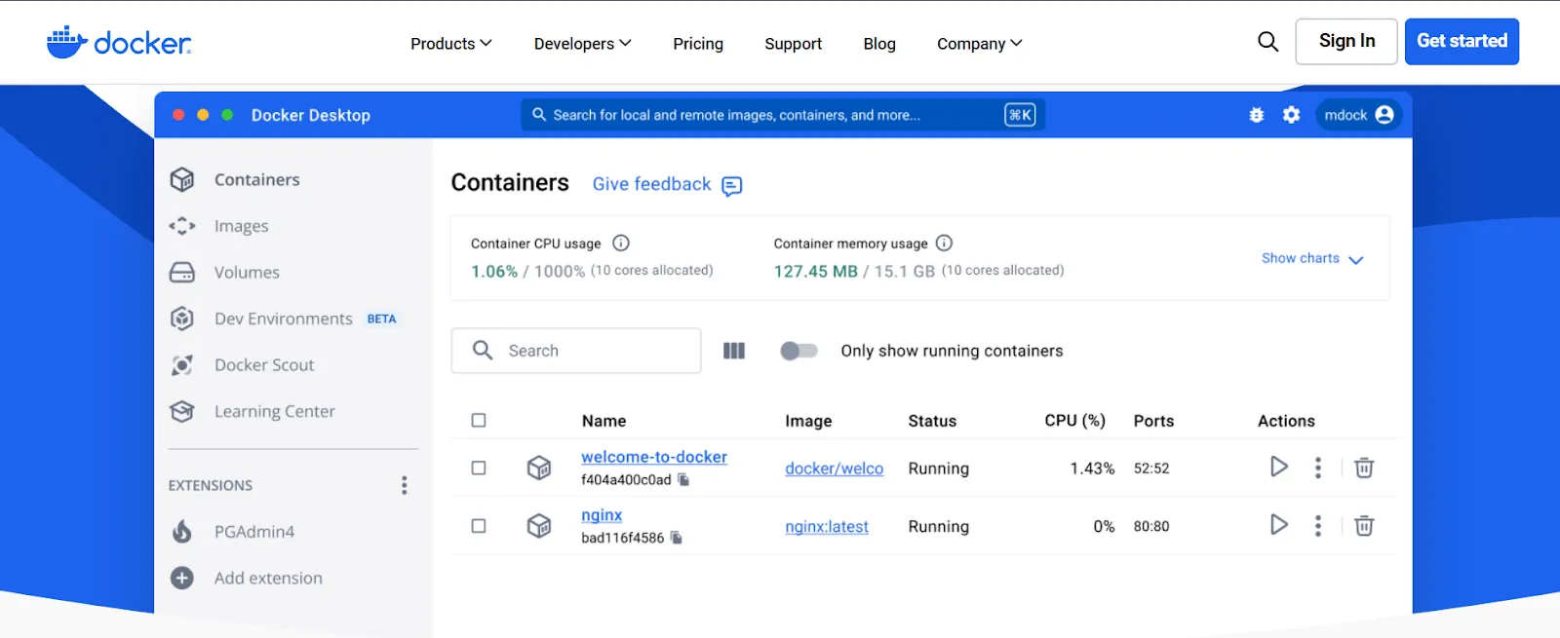Image resolution: width=1560 pixels, height=638 pixels.
Task: Open the nginx container name link
Action: [602, 515]
